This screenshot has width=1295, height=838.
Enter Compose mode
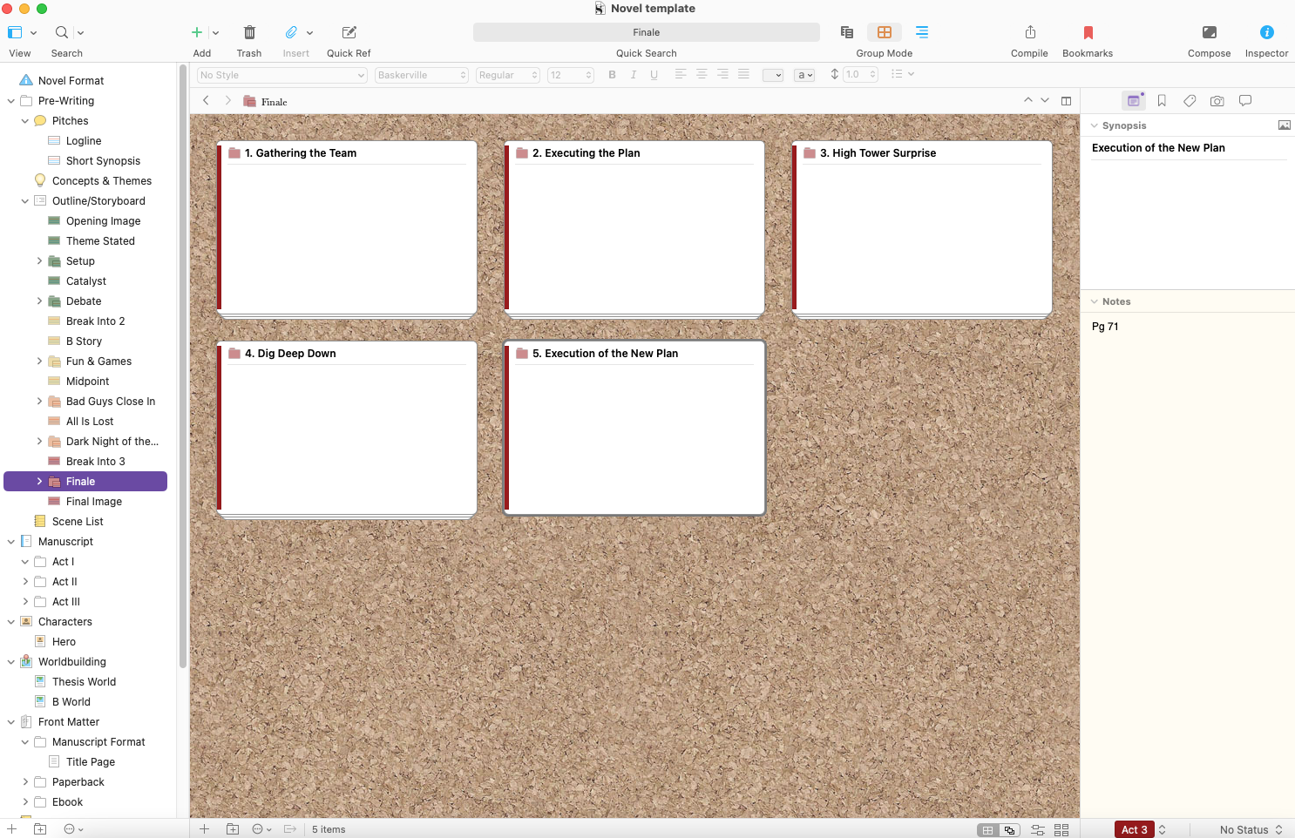tap(1209, 32)
